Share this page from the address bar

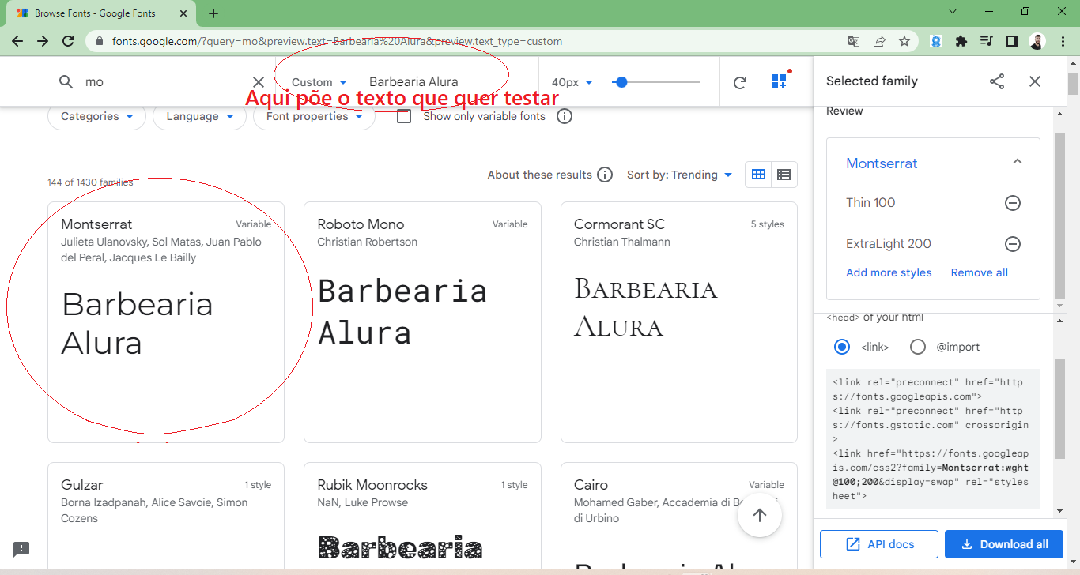pyautogui.click(x=879, y=41)
